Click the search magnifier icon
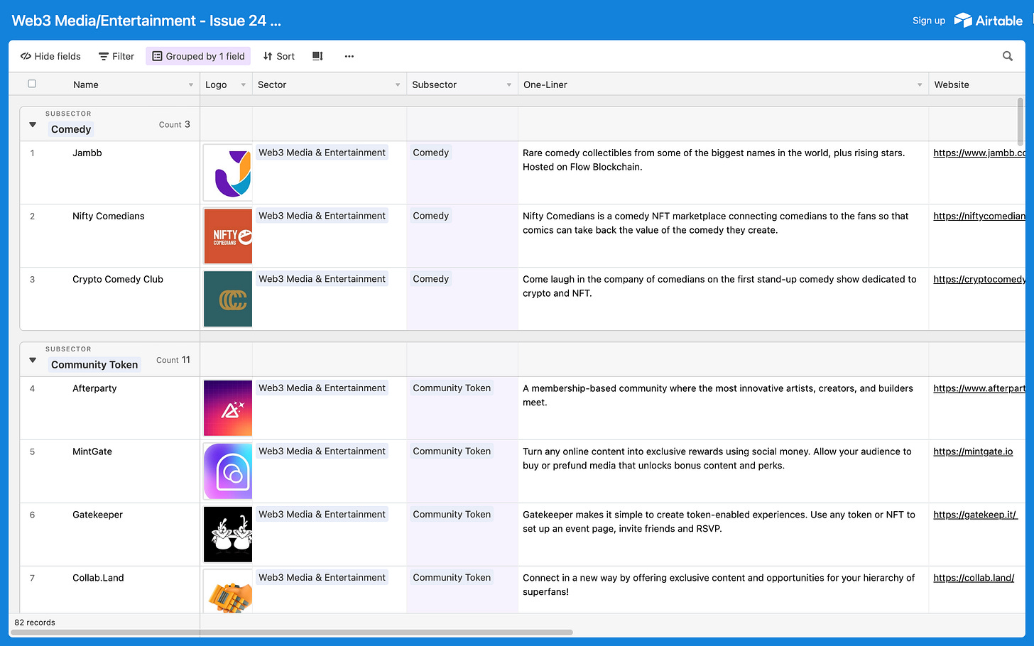This screenshot has width=1034, height=646. point(1007,56)
